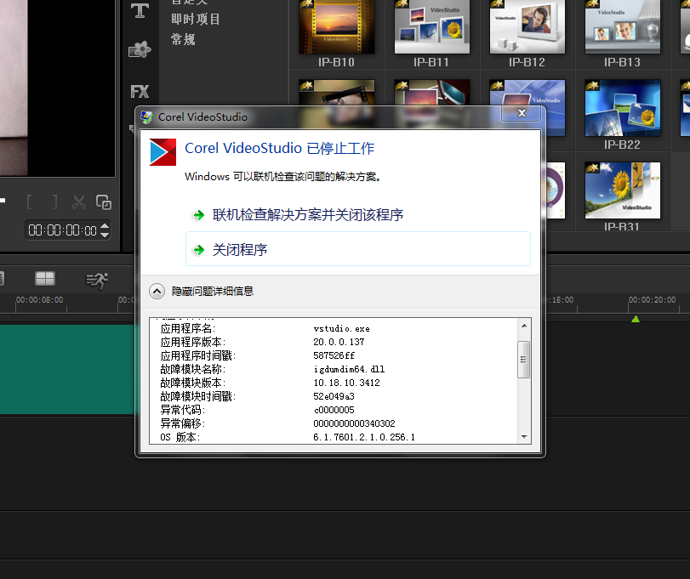The image size is (690, 579).
Task: Click the app version 20.0.0.137
Action: 339,342
